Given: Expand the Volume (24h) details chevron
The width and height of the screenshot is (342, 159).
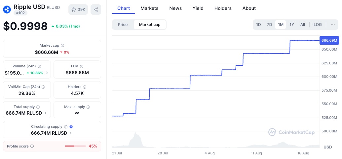Looking at the screenshot, I should click(47, 73).
